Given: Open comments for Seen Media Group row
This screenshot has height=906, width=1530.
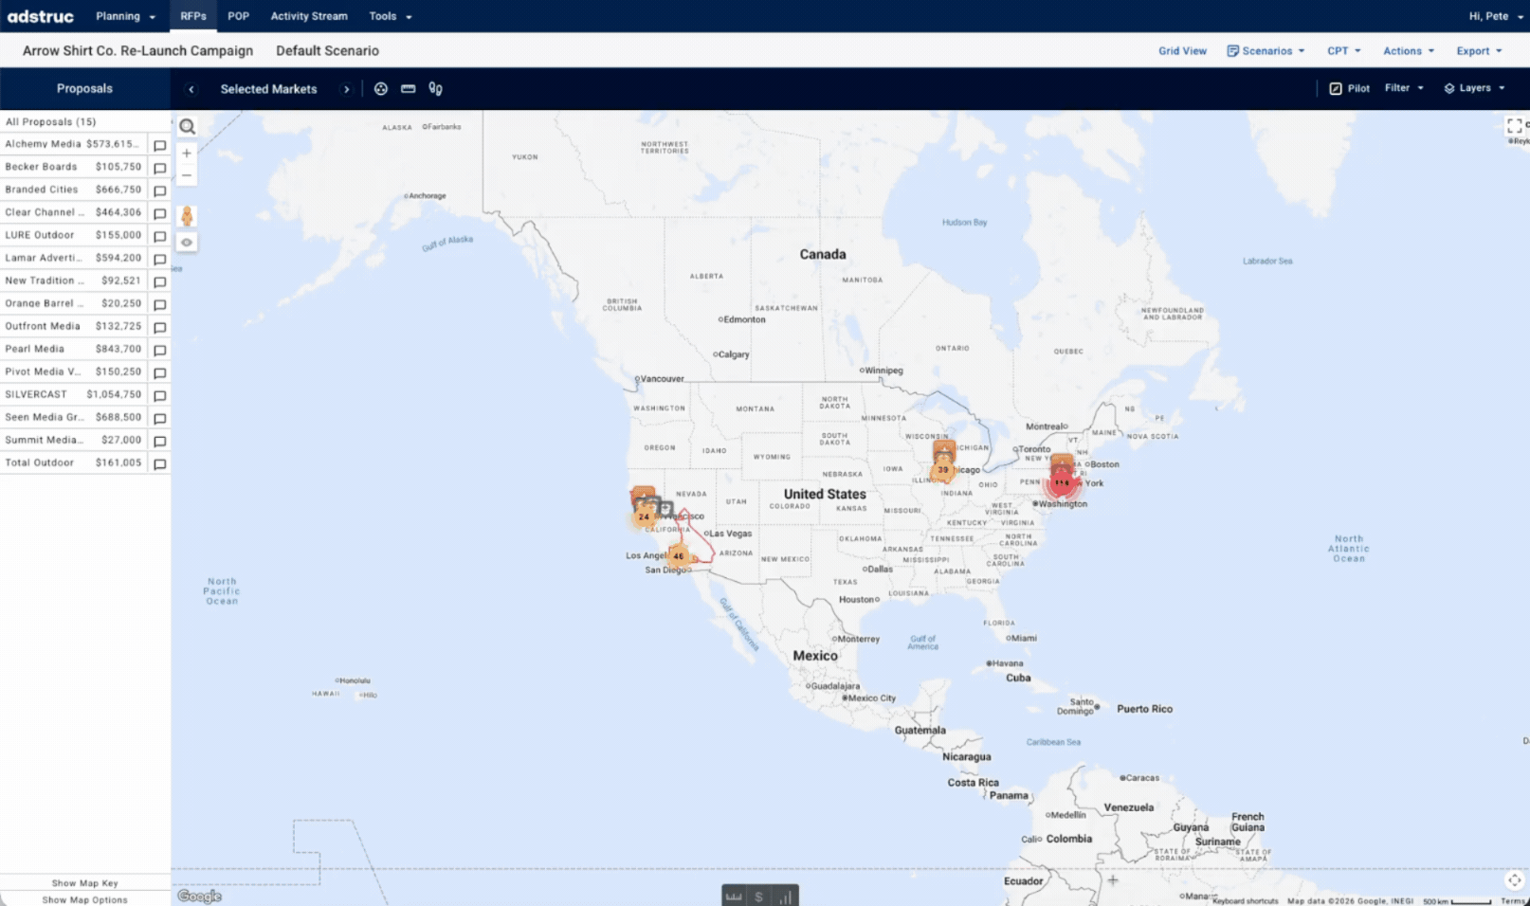Looking at the screenshot, I should [160, 419].
